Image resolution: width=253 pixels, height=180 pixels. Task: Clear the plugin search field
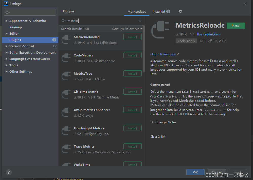(x=140, y=21)
